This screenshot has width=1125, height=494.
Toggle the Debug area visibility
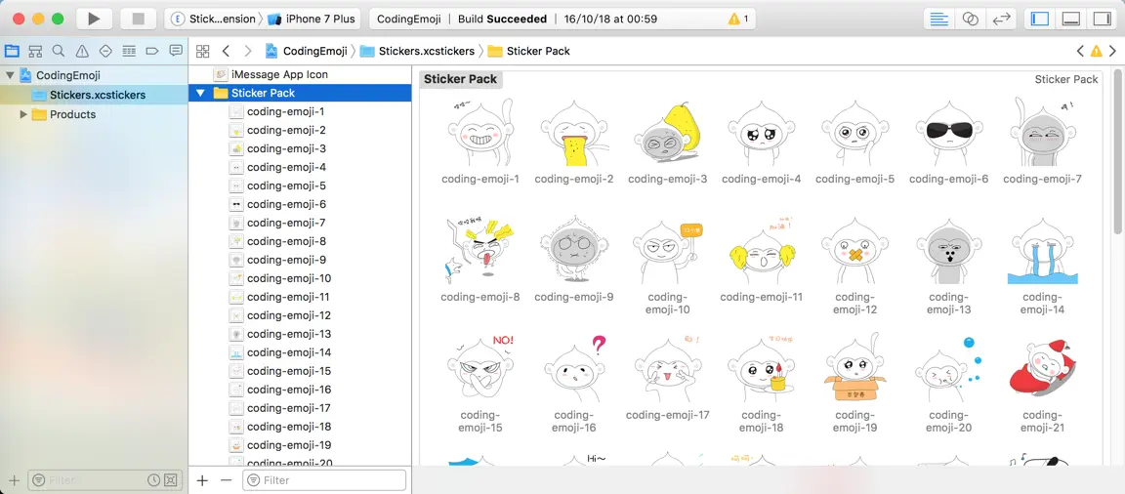pos(1071,20)
